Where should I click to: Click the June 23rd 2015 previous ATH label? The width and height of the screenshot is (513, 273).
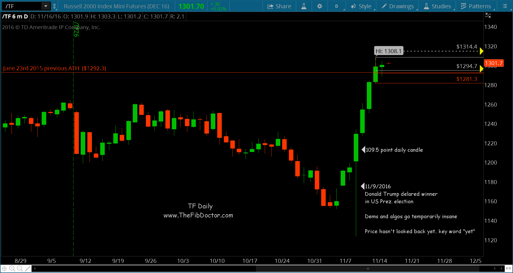pyautogui.click(x=55, y=68)
